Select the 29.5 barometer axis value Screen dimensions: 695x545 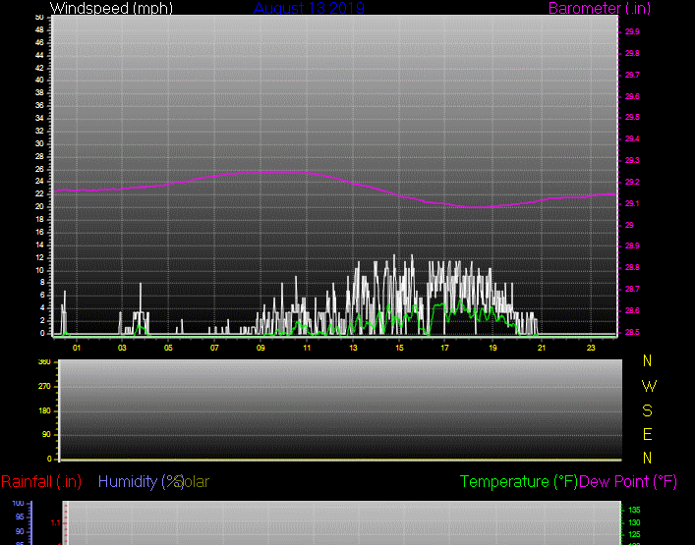pos(632,117)
